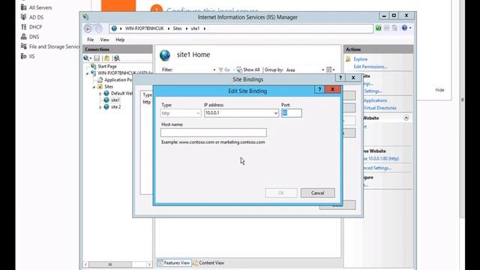Open the Filter dropdown arrow
Image resolution: width=480 pixels, height=270 pixels.
214,70
